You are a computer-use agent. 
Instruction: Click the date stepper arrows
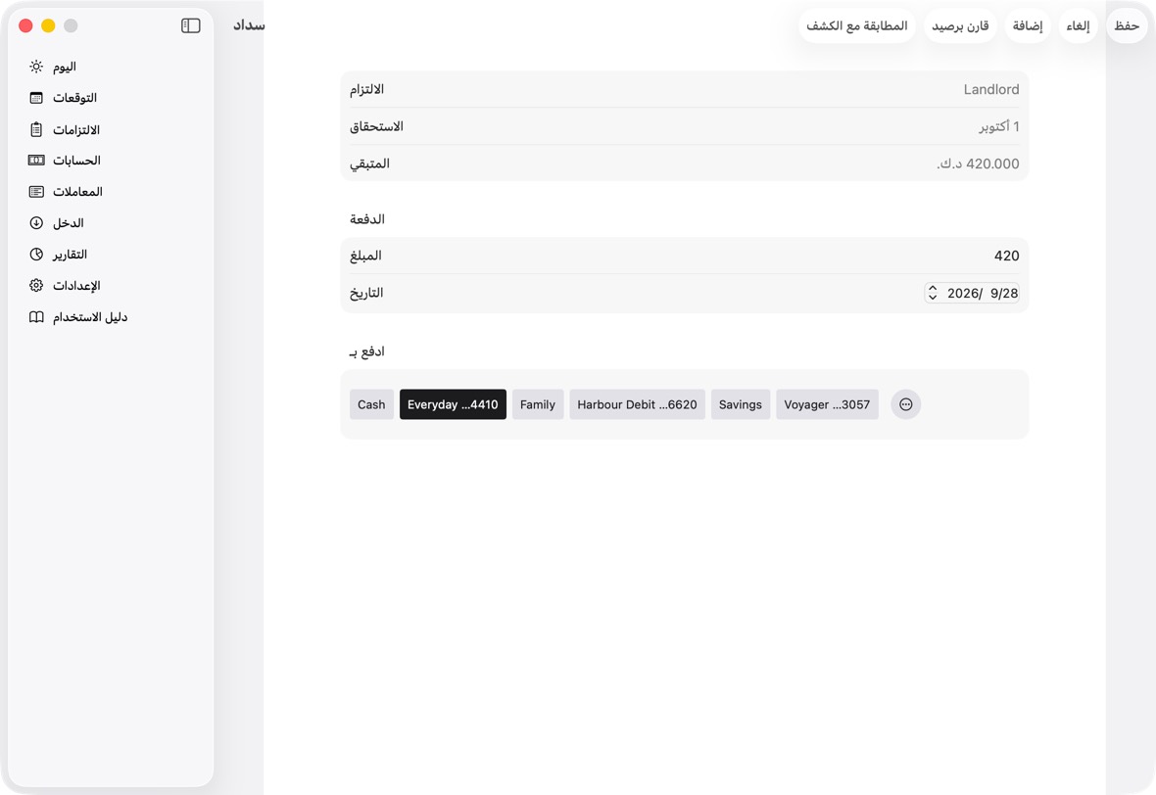coord(933,294)
